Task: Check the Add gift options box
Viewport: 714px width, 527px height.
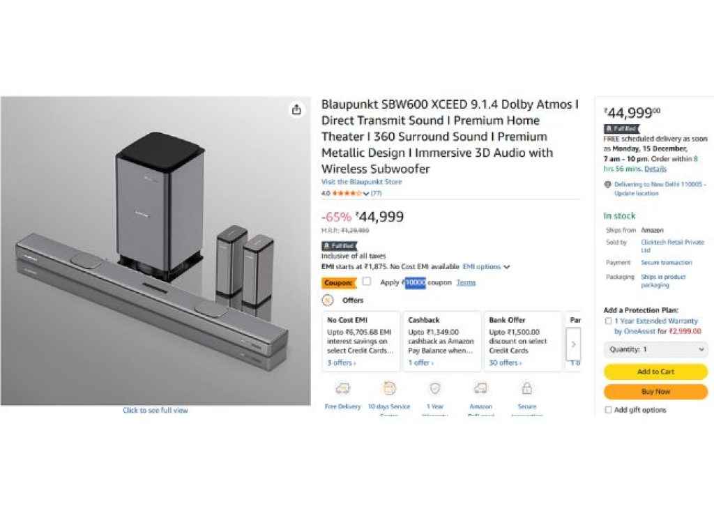Action: tap(609, 410)
